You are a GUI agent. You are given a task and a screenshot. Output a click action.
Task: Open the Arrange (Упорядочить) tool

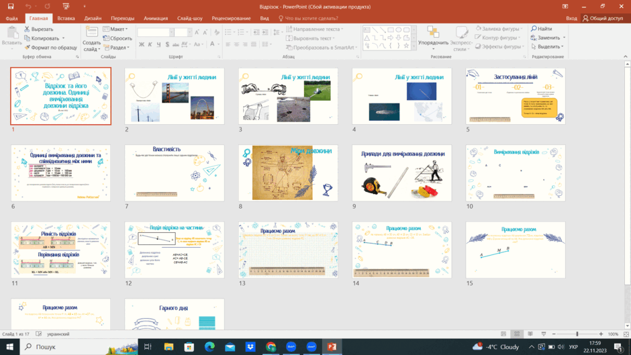pyautogui.click(x=433, y=39)
